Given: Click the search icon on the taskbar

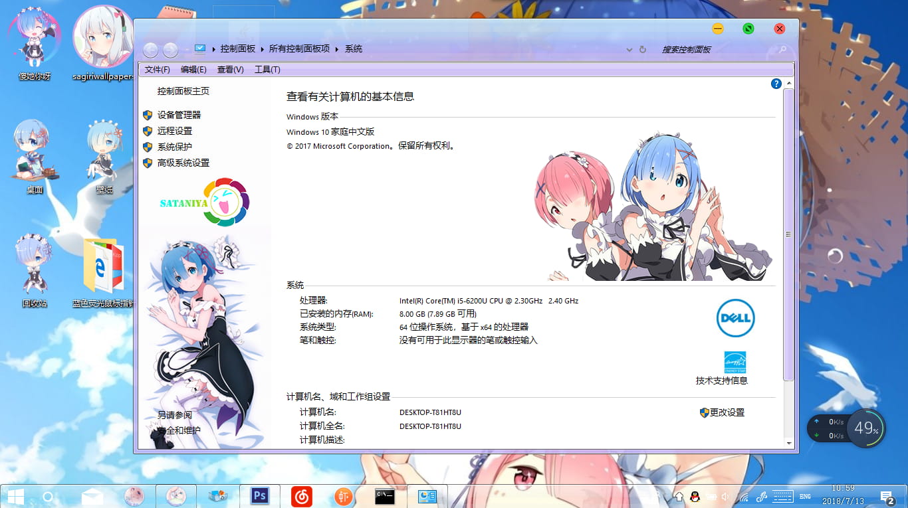Looking at the screenshot, I should point(49,496).
